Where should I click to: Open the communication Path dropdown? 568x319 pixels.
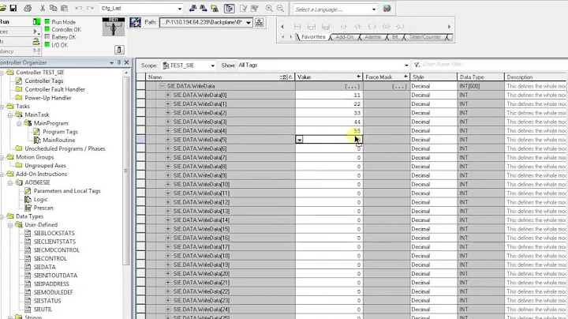(x=248, y=22)
